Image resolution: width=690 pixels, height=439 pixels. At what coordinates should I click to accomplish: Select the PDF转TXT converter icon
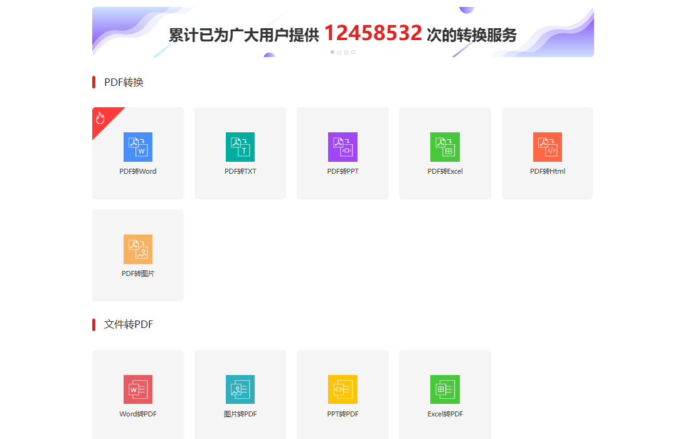coord(240,147)
